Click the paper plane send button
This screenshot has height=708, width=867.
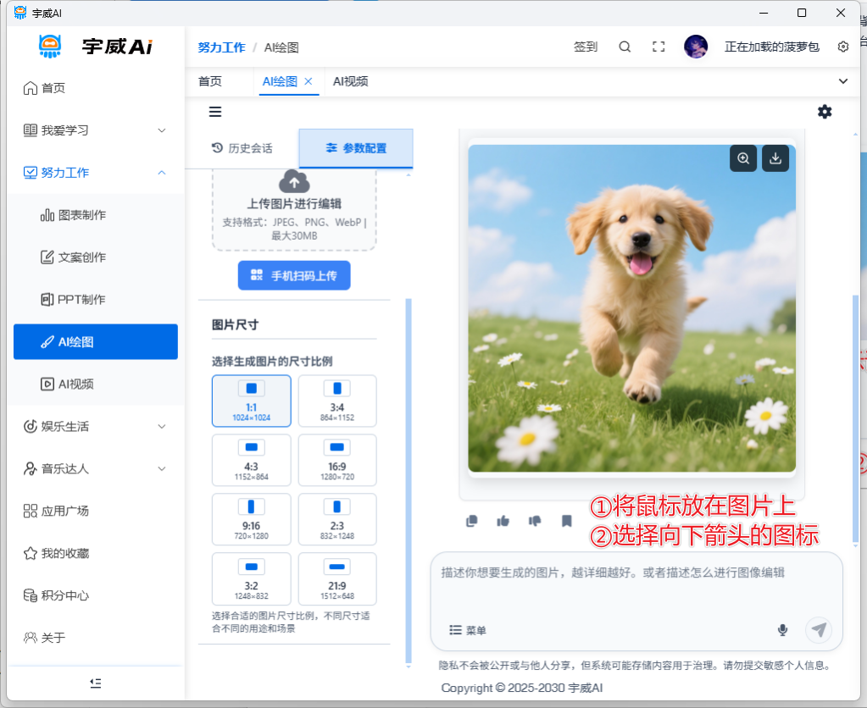tap(818, 629)
